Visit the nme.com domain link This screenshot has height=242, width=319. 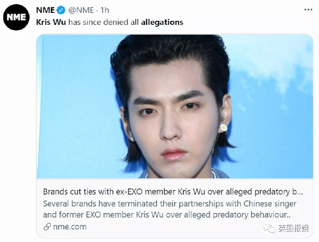coord(70,227)
